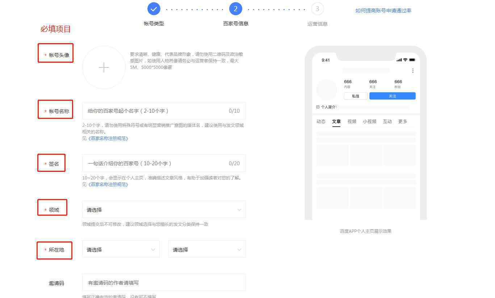Image resolution: width=495 pixels, height=298 pixels.
Task: Click the 666 内容 count in preview
Action: click(x=348, y=84)
